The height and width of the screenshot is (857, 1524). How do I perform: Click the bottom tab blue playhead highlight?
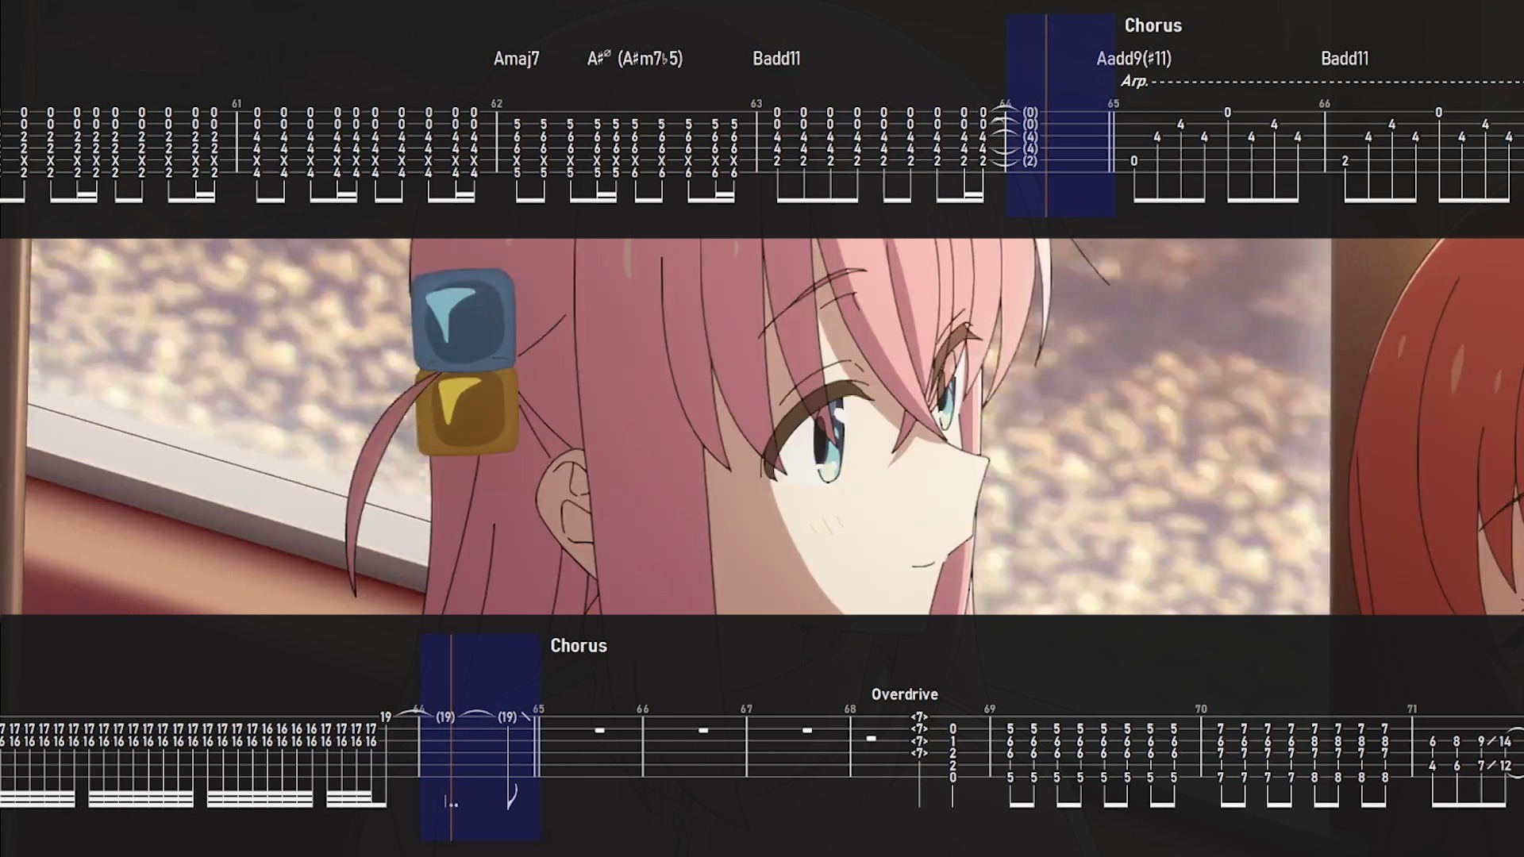tap(479, 736)
